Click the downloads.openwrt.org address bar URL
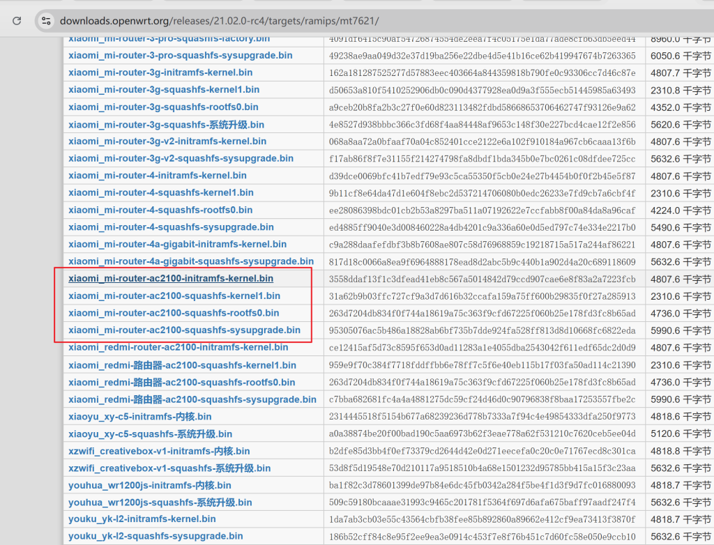Viewport: 714px width, 545px height. 219,21
